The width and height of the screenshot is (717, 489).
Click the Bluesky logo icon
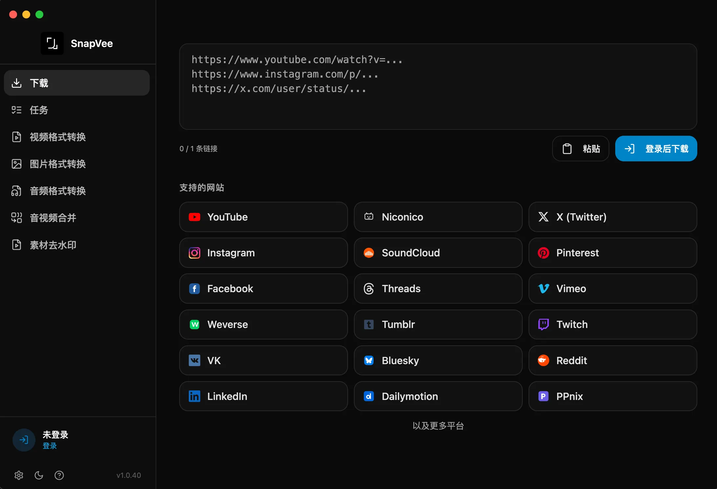pos(369,360)
